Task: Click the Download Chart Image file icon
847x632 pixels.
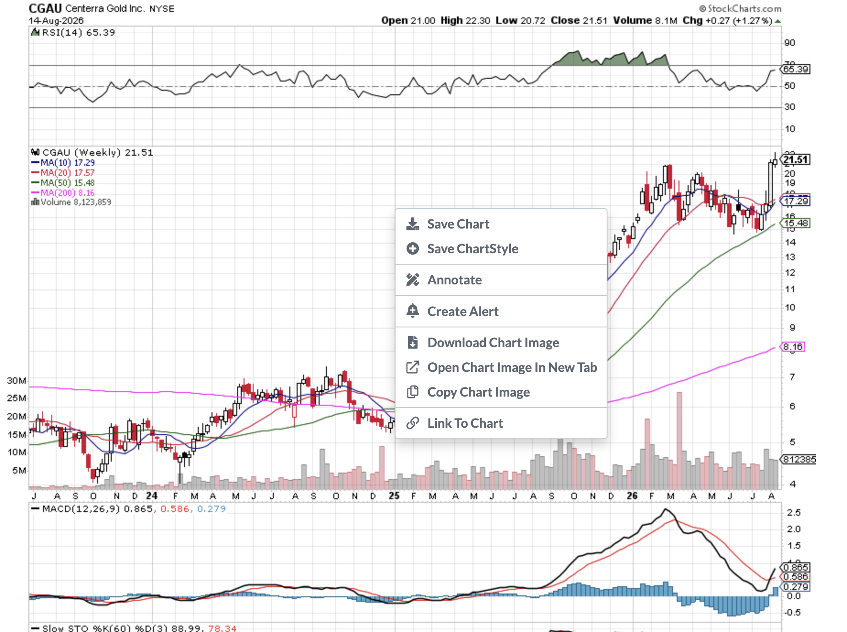Action: click(x=413, y=343)
